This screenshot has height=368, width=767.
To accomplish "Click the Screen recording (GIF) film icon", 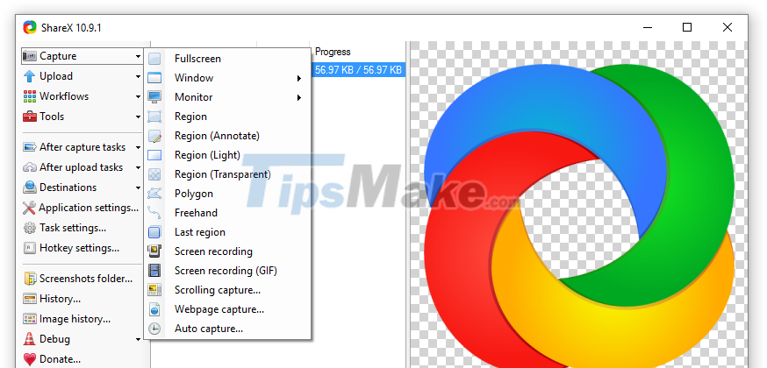I will (154, 271).
